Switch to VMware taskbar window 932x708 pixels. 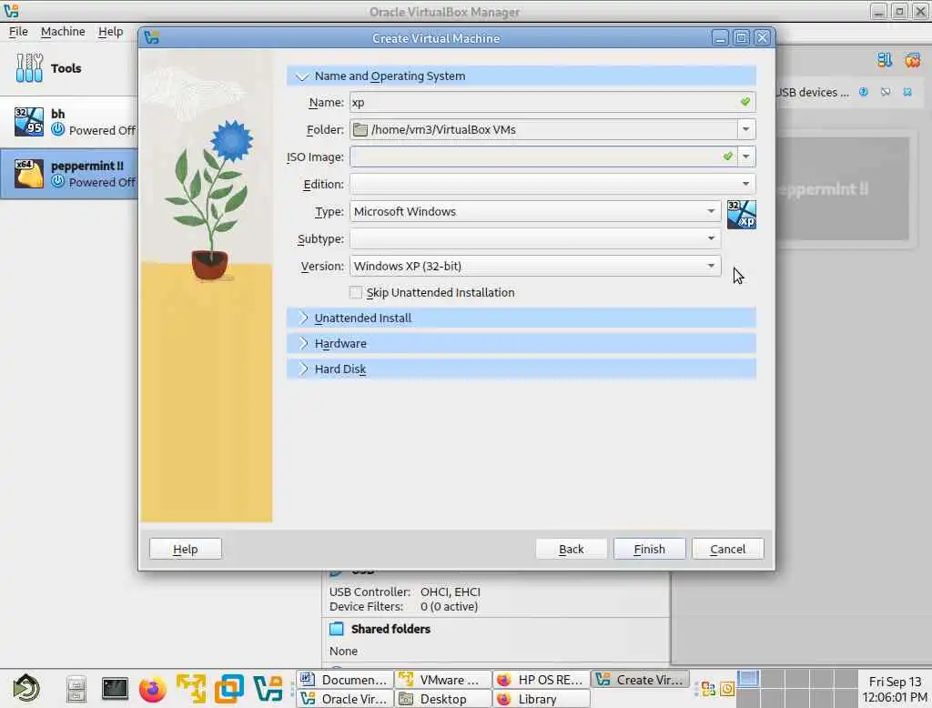pyautogui.click(x=443, y=680)
